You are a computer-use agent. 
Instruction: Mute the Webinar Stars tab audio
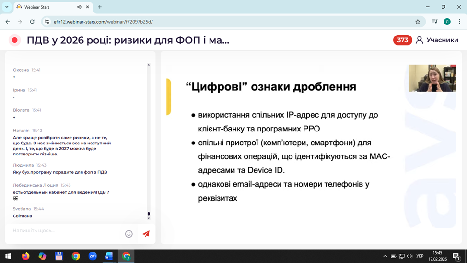pos(79,7)
